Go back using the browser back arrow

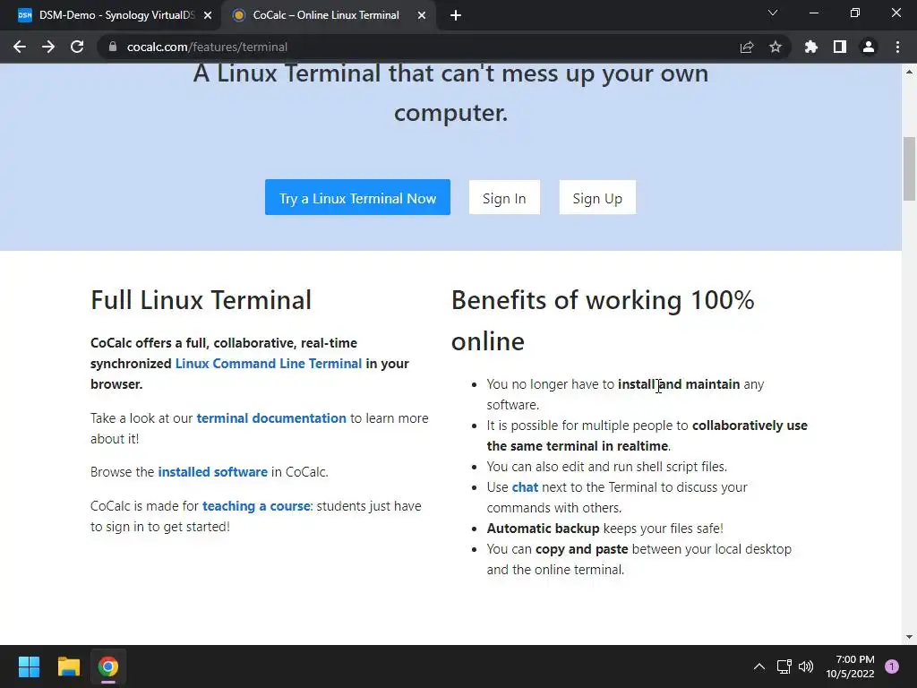pyautogui.click(x=20, y=47)
